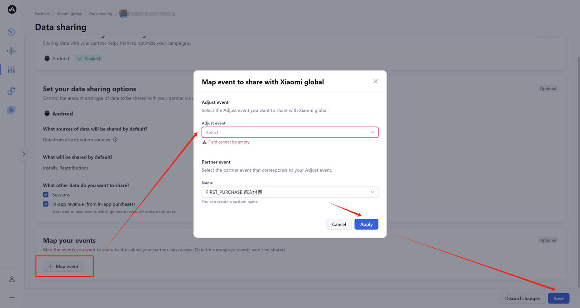The image size is (580, 308).
Task: Open the hexagon-shaped icon in the sidebar
Action: click(11, 32)
